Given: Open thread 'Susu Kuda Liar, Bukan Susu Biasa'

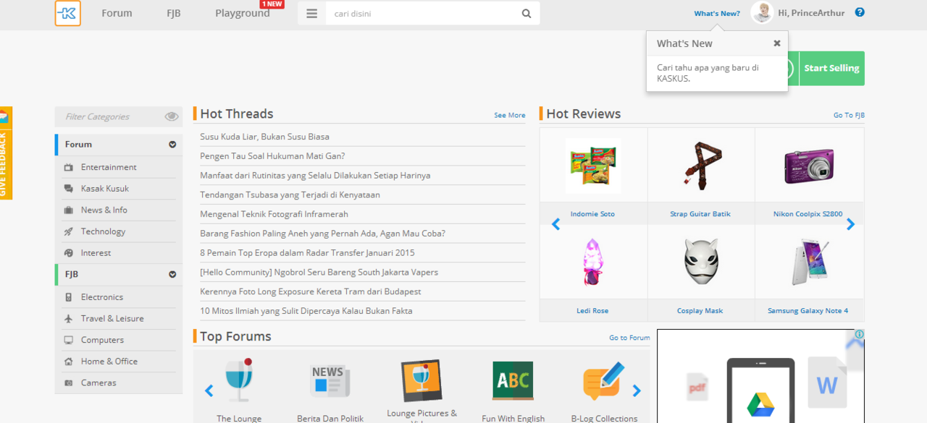Looking at the screenshot, I should coord(265,137).
